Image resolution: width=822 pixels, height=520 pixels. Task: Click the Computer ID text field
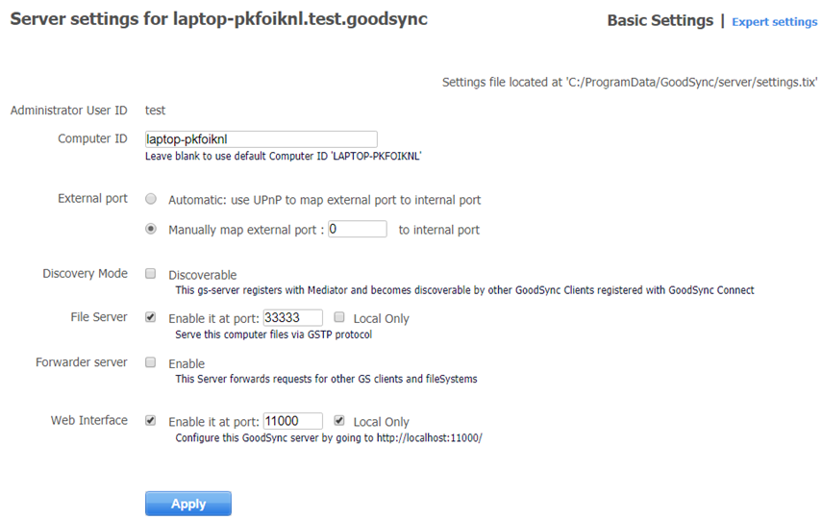261,139
